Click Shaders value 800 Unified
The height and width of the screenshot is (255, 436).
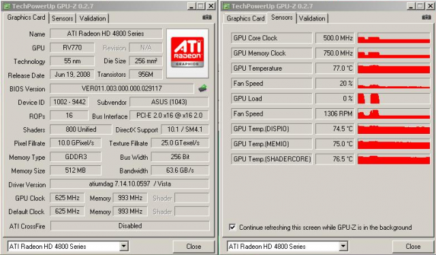pos(80,129)
